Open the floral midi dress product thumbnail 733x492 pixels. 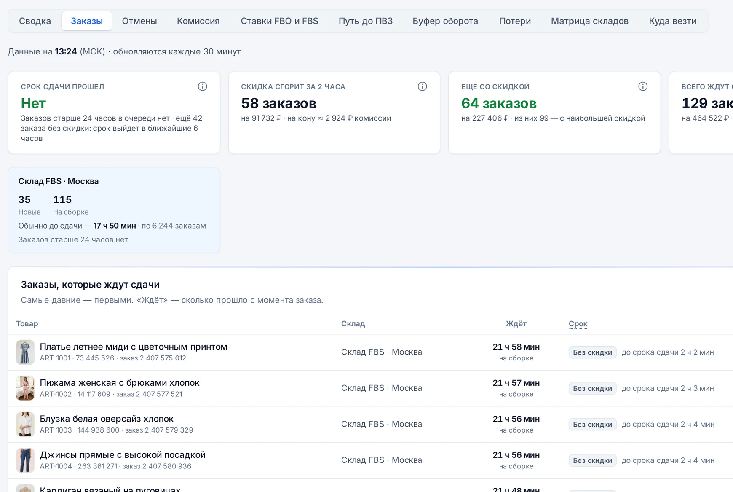pyautogui.click(x=25, y=352)
